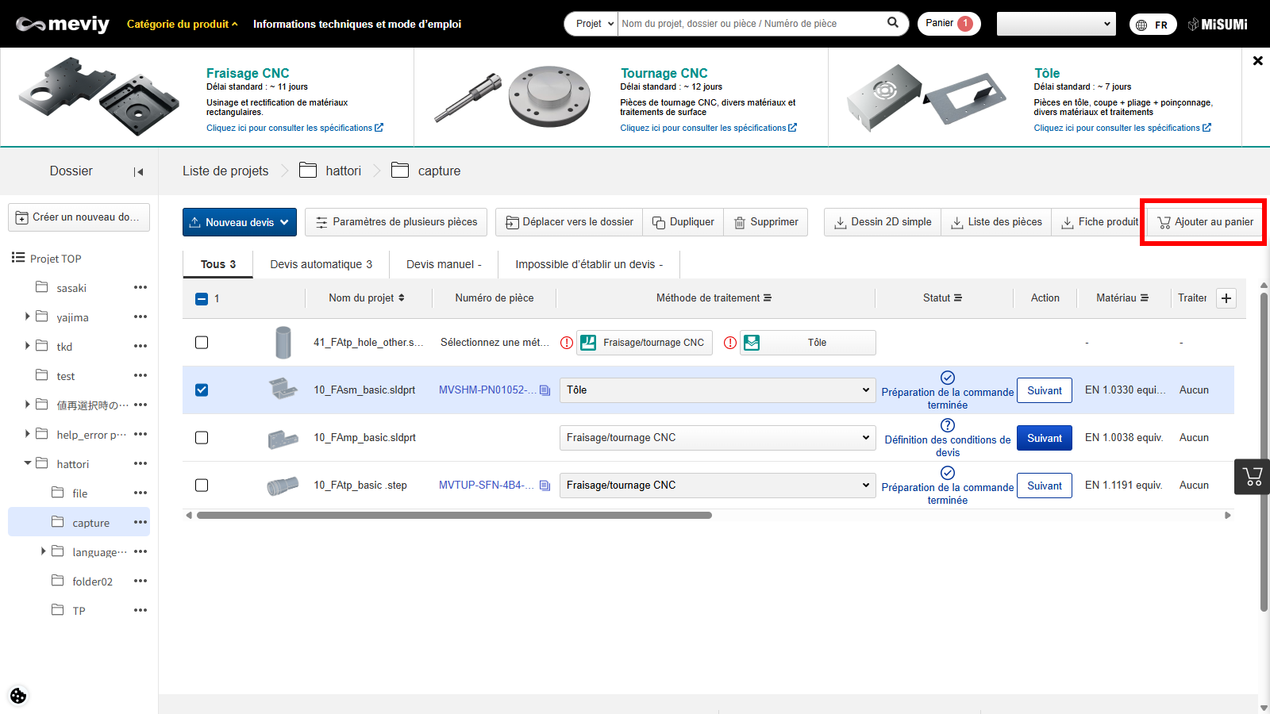Check the 41_FAtp_hole_other row checkbox
The width and height of the screenshot is (1270, 714).
pyautogui.click(x=202, y=343)
